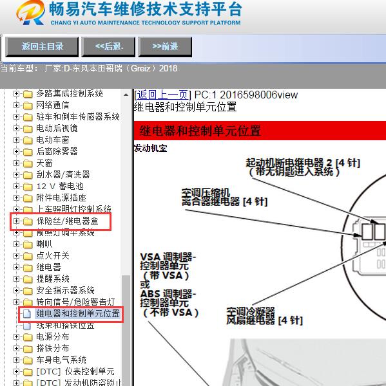Click the tree panel scrollbar thumb
Viewport: 386px width, 386px height.
coord(126,330)
